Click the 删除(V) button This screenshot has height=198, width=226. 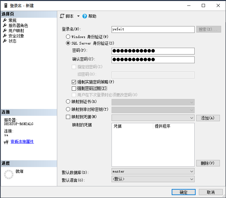(208, 163)
